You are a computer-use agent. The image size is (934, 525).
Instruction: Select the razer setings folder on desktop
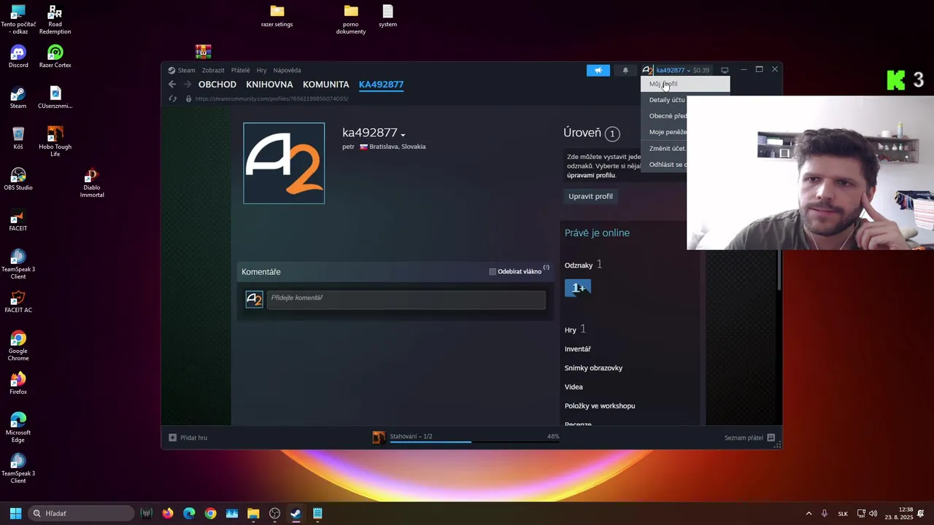(277, 15)
